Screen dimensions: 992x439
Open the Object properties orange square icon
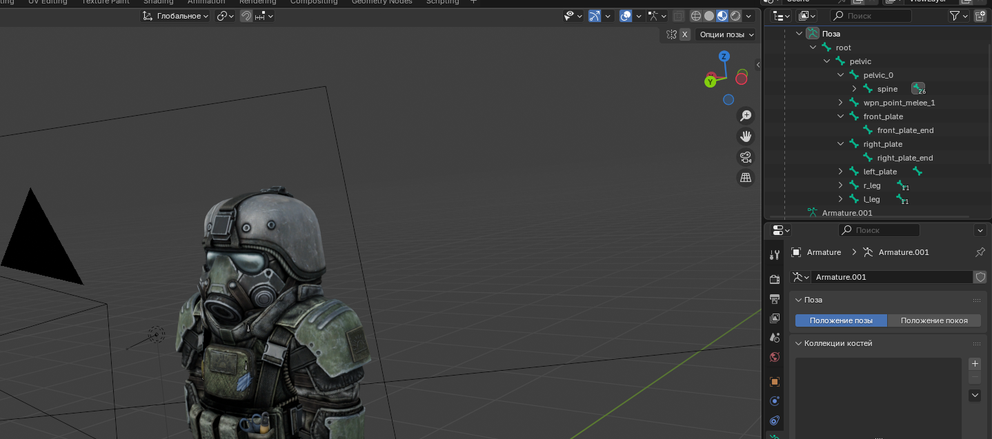775,382
